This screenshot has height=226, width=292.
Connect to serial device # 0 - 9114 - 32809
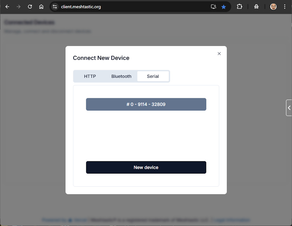146,104
